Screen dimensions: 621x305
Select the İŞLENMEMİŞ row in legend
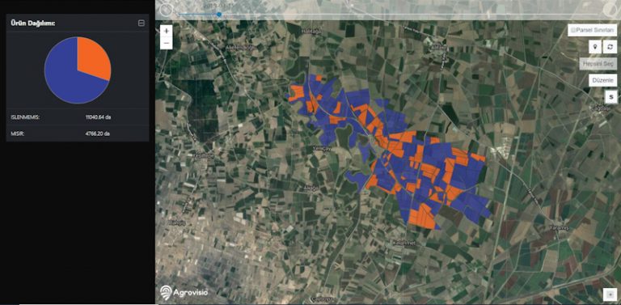click(78, 117)
